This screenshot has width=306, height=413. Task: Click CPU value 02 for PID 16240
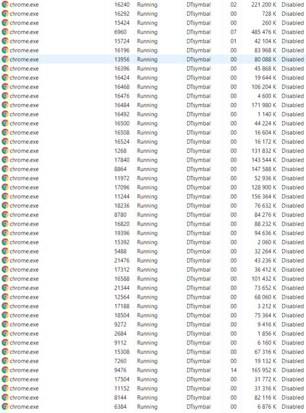[x=234, y=4]
